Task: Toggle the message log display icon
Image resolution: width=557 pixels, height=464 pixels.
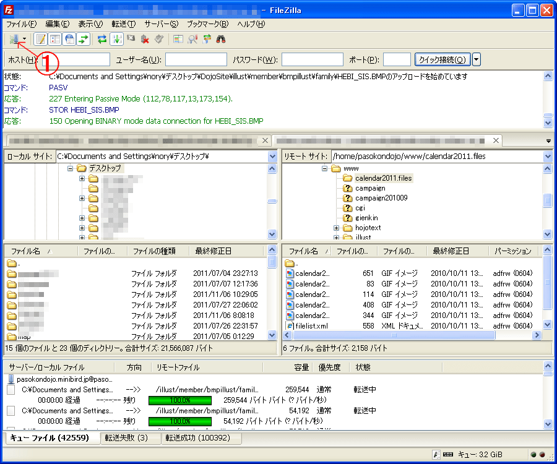Action: point(40,39)
